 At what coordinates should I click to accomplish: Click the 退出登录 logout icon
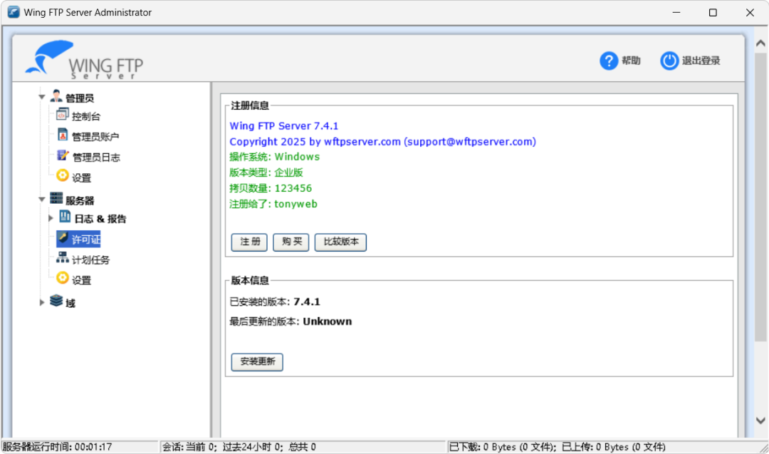[x=669, y=61]
